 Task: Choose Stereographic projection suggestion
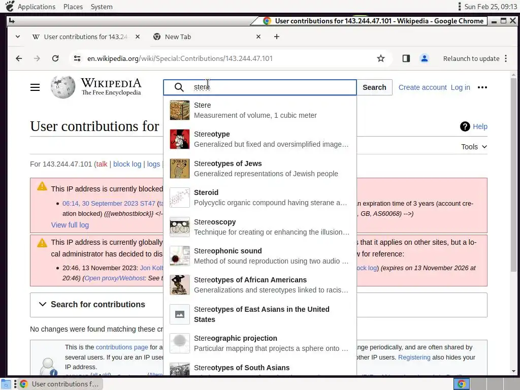[260, 343]
